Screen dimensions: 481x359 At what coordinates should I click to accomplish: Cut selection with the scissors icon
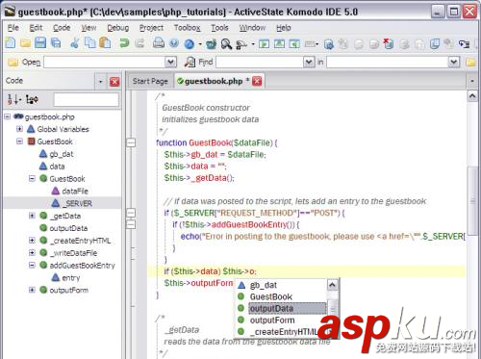75,43
